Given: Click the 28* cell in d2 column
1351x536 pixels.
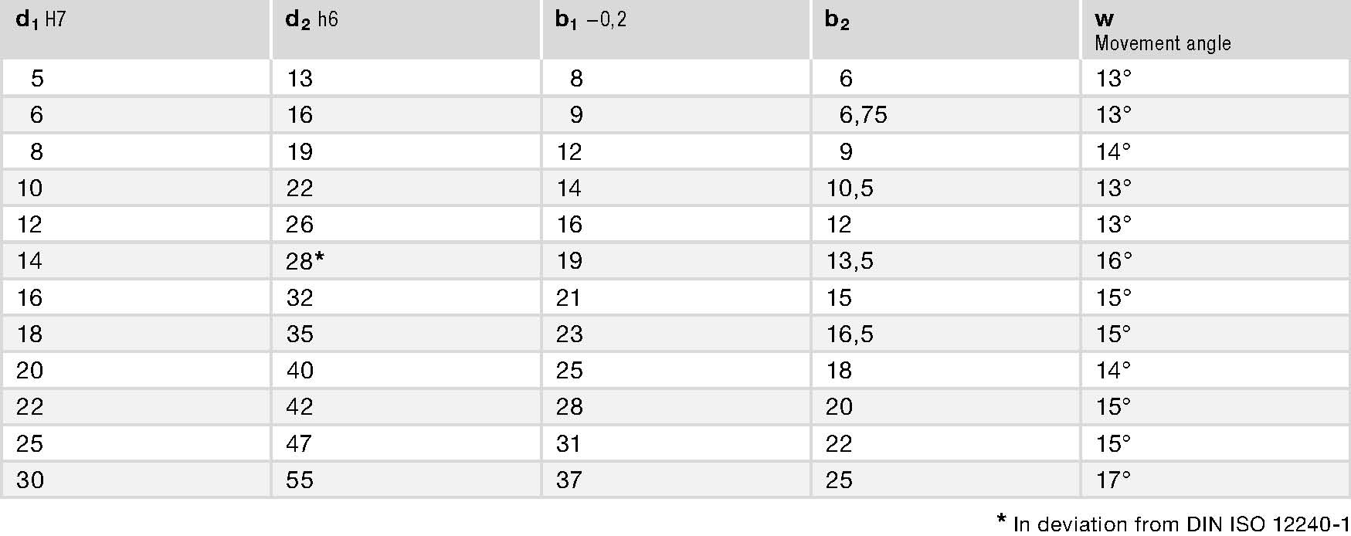Looking at the screenshot, I should [x=304, y=261].
